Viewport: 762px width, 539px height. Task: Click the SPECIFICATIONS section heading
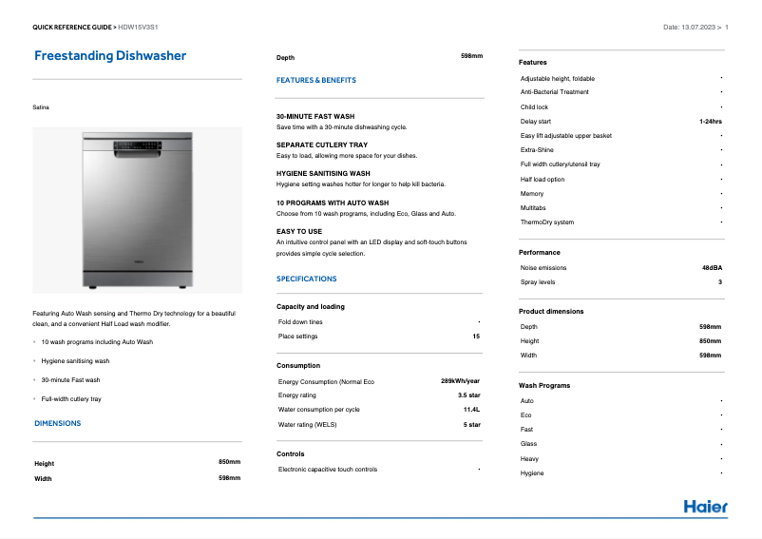point(306,279)
